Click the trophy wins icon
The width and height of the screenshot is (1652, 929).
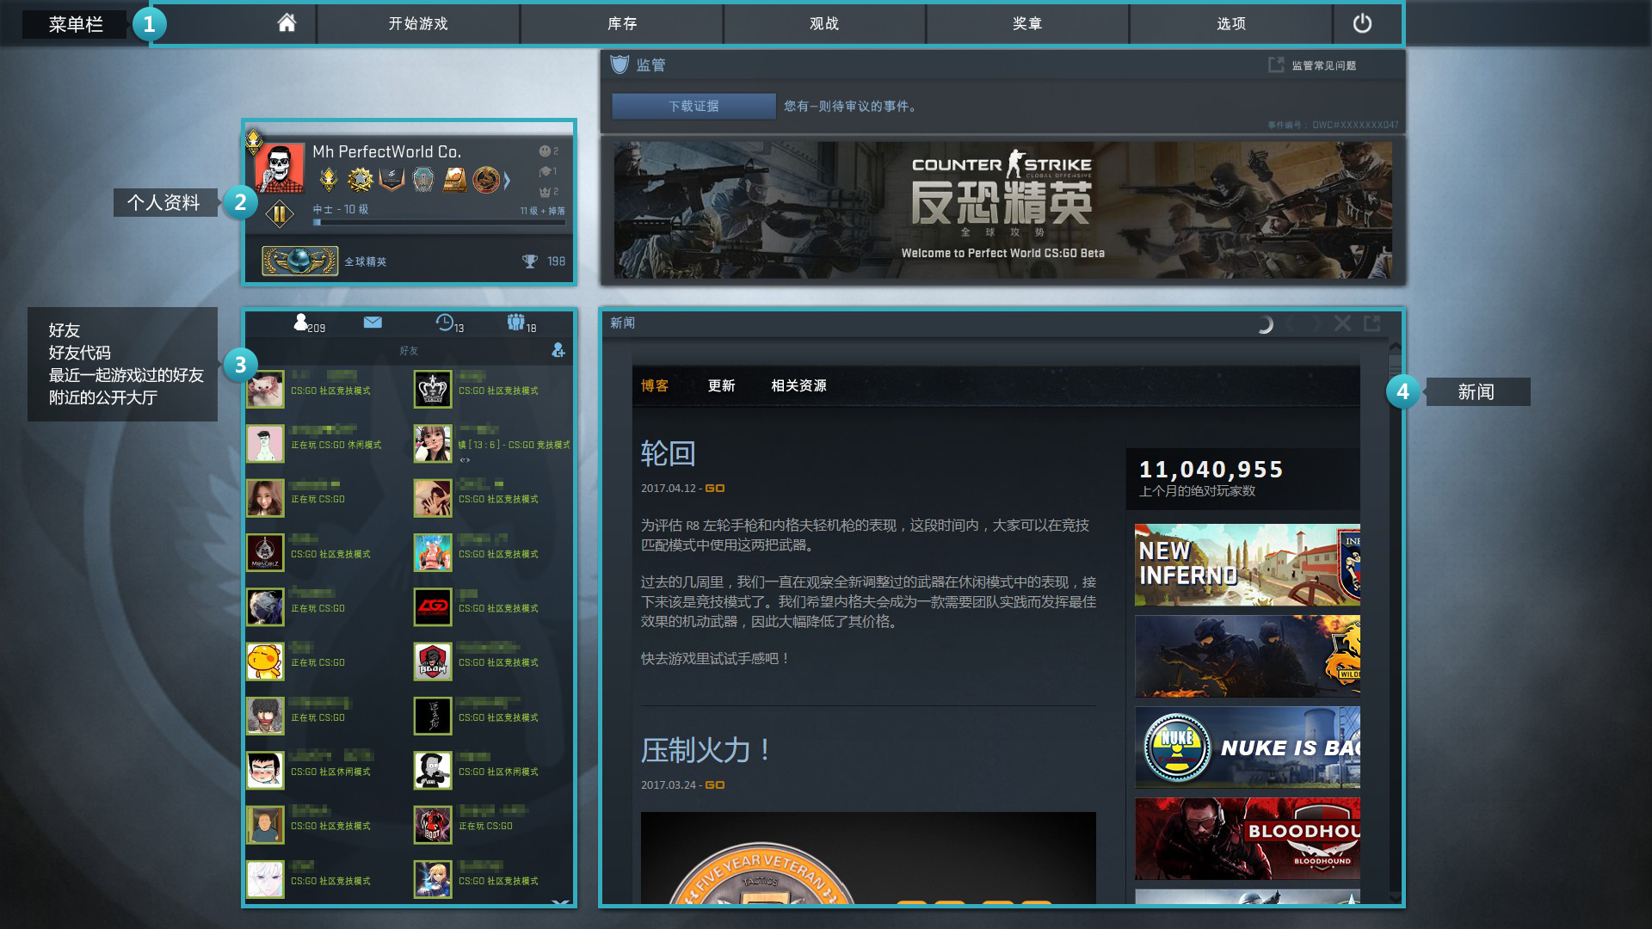530,261
